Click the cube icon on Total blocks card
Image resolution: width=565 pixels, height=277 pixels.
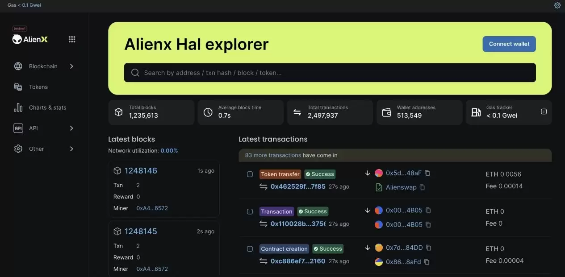(118, 112)
